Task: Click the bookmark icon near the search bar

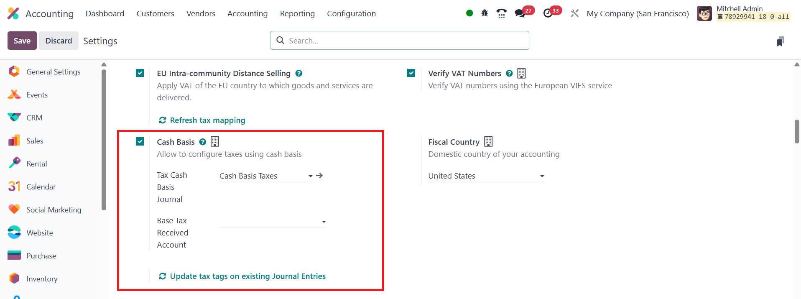Action: (780, 41)
